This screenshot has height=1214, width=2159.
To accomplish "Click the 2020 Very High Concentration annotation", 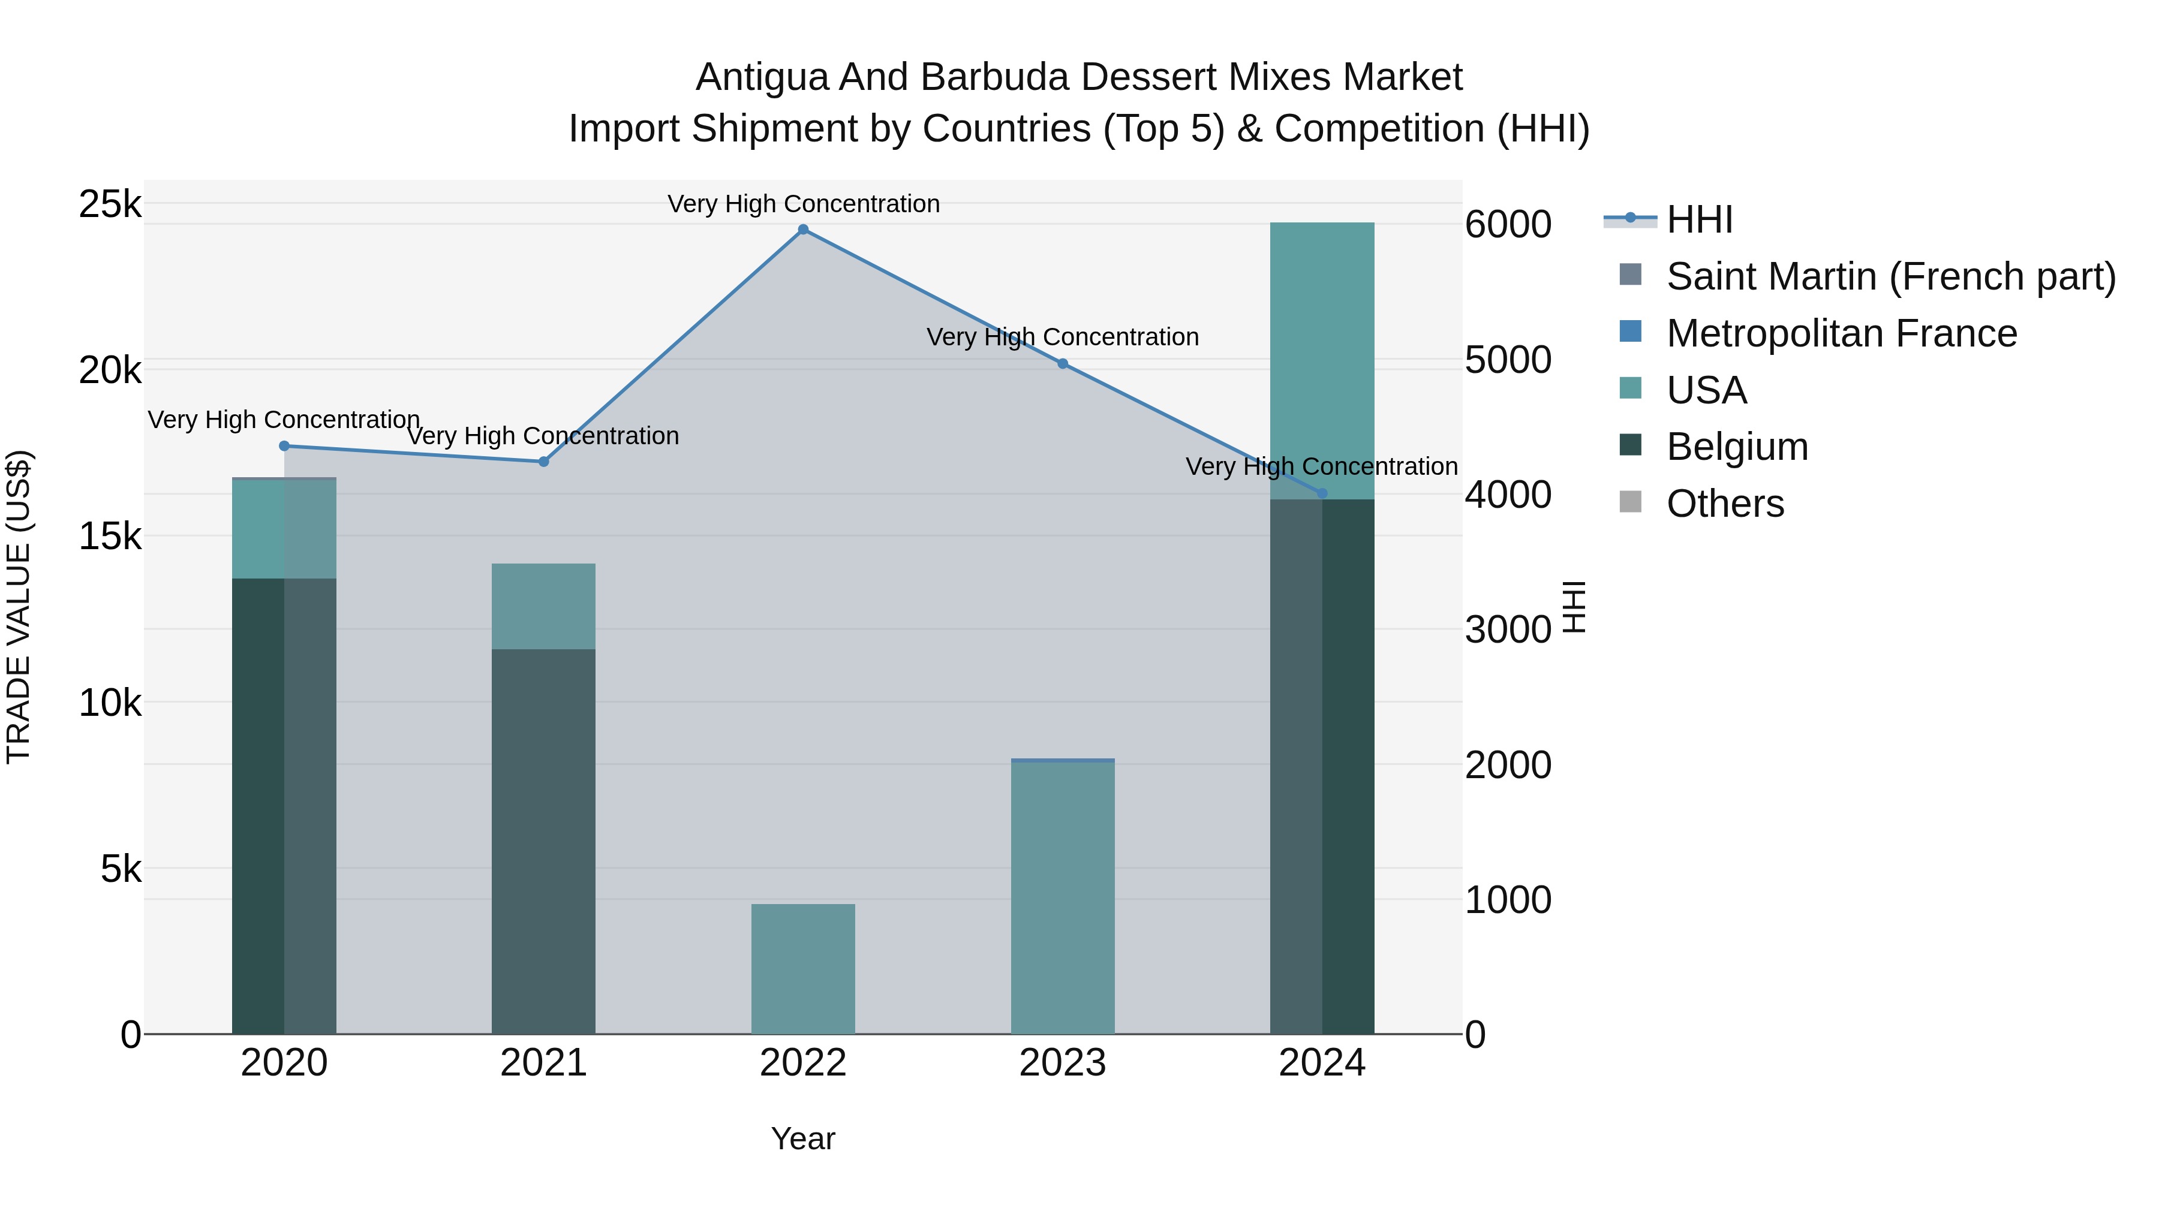I will point(284,420).
